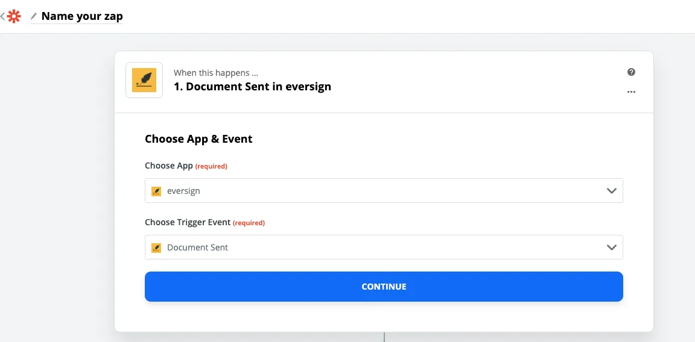
Task: Click the 'Choose App & Event' section heading
Action: (198, 139)
